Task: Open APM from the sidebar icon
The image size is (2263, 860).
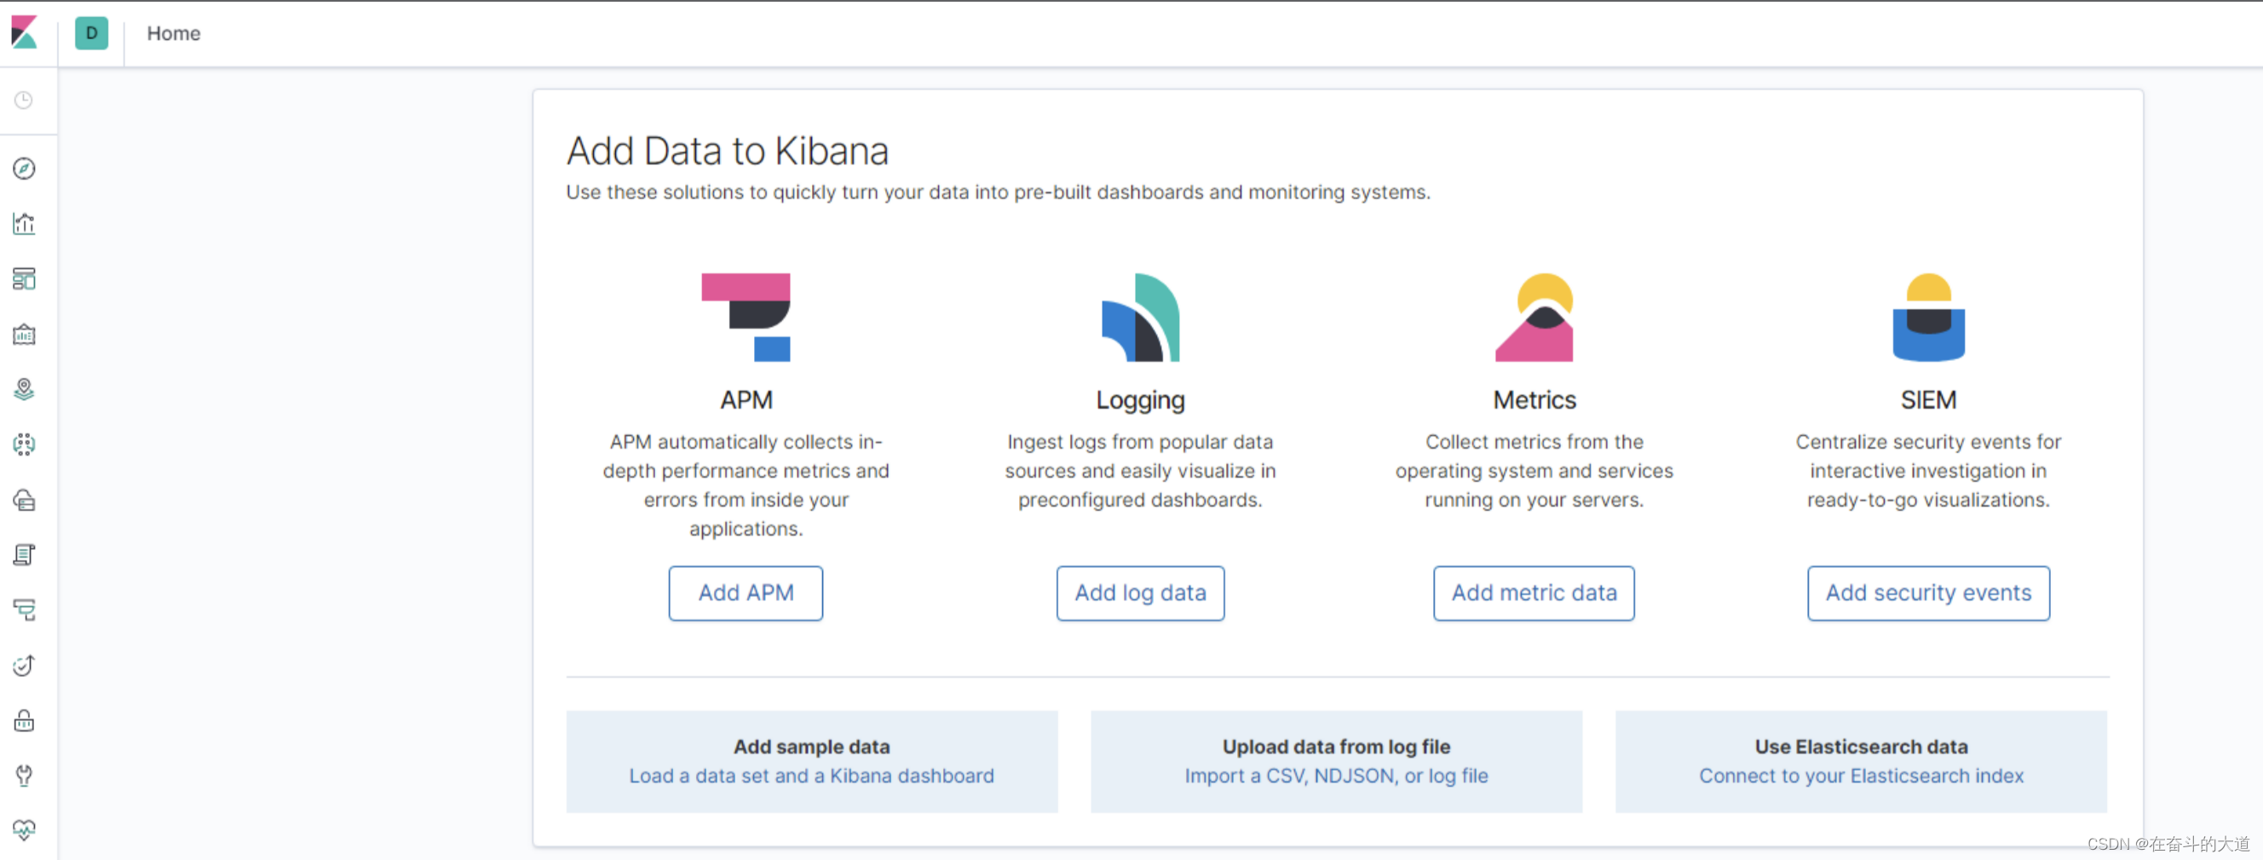Action: click(24, 610)
